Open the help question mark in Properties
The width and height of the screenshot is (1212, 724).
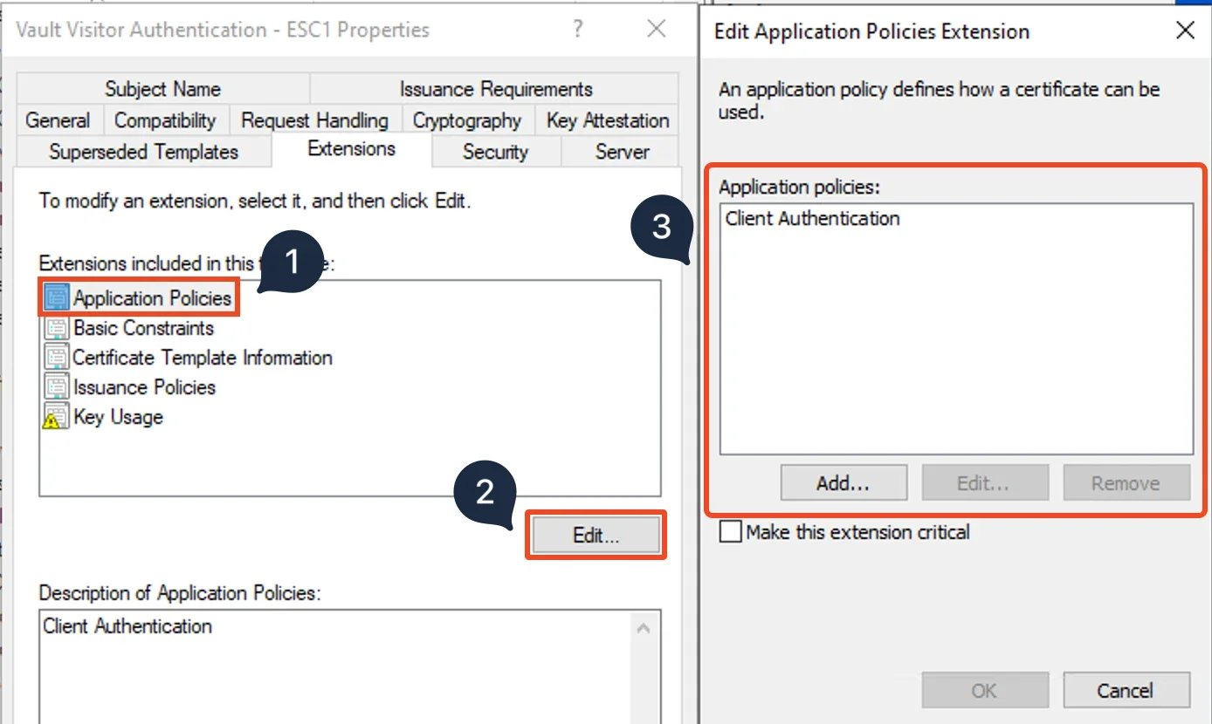click(x=577, y=30)
